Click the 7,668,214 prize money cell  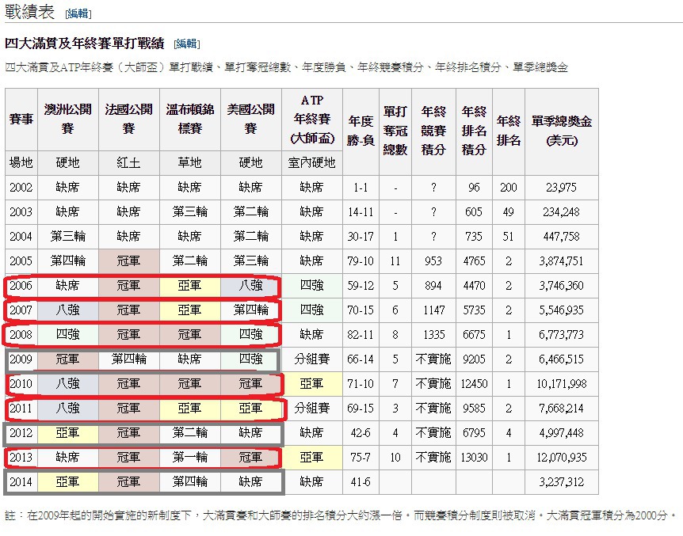562,408
